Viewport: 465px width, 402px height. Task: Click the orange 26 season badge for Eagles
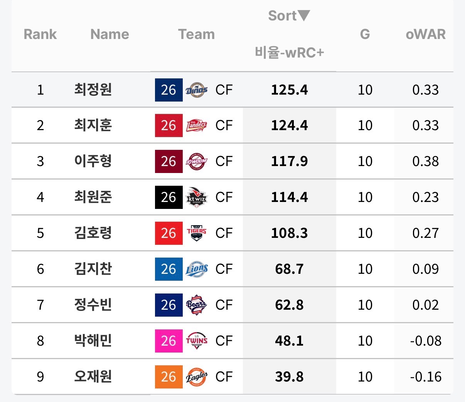[x=168, y=377]
